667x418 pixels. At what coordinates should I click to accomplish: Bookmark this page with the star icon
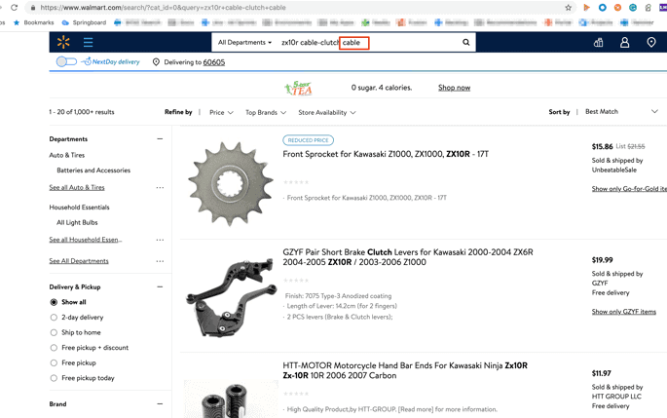[x=569, y=8]
